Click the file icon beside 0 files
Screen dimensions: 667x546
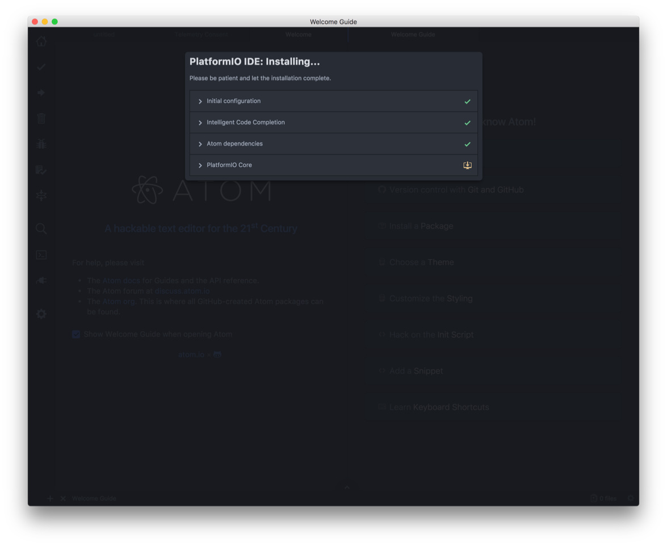click(594, 498)
